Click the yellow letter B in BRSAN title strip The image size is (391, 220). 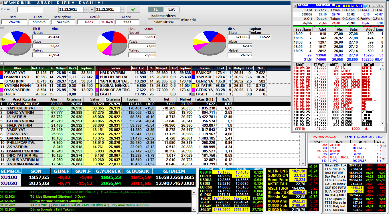[x=344, y=6]
